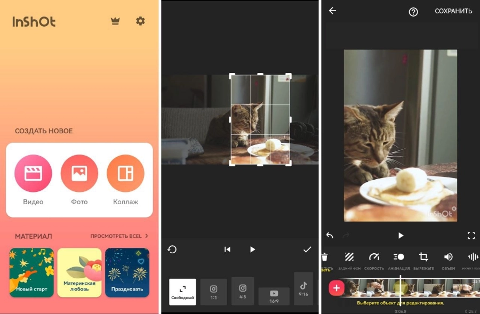Select the TikTok 9:16 crop ratio
Screen dimensions: 480x314
pos(303,288)
